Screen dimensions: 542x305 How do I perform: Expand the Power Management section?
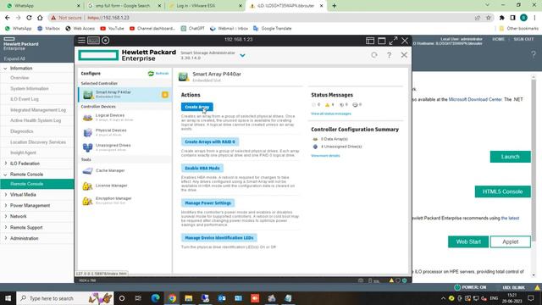[x=30, y=205]
